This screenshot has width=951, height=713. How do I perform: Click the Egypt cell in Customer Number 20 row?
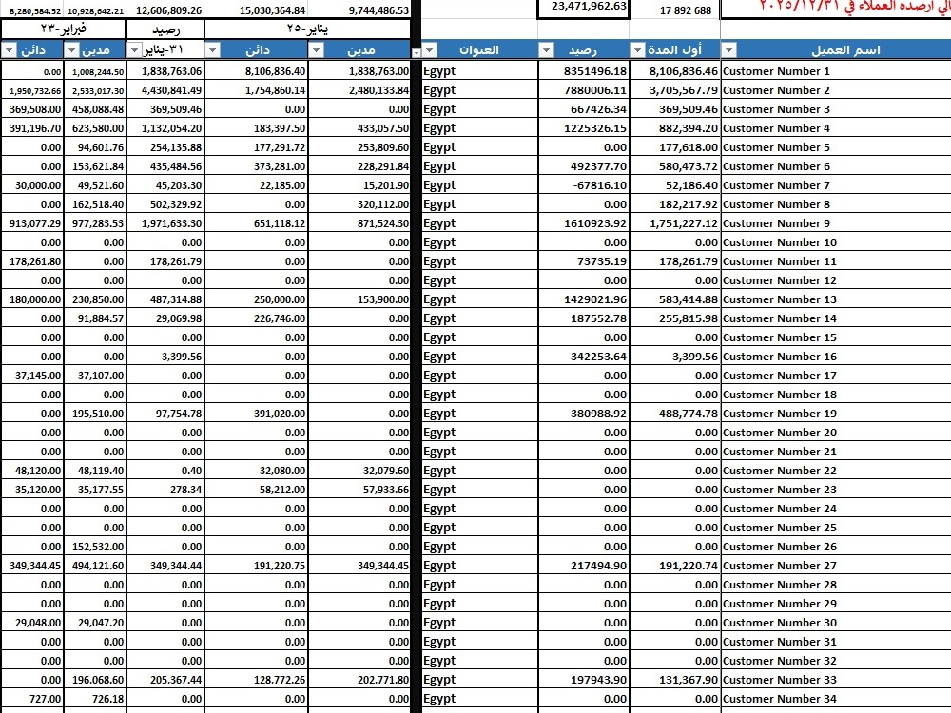click(479, 433)
